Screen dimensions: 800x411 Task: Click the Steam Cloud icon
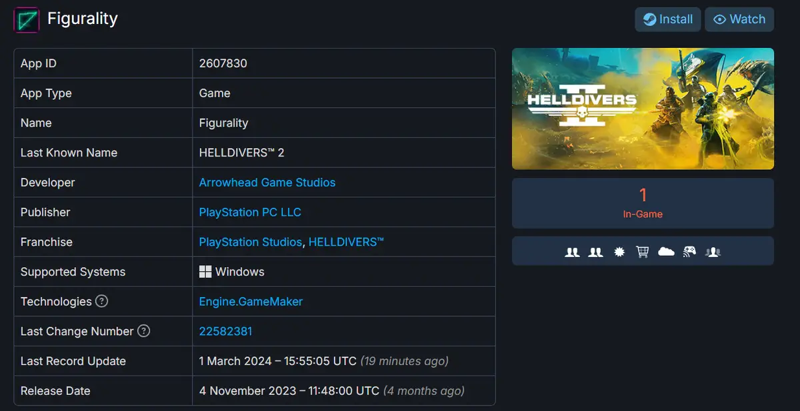pos(666,252)
